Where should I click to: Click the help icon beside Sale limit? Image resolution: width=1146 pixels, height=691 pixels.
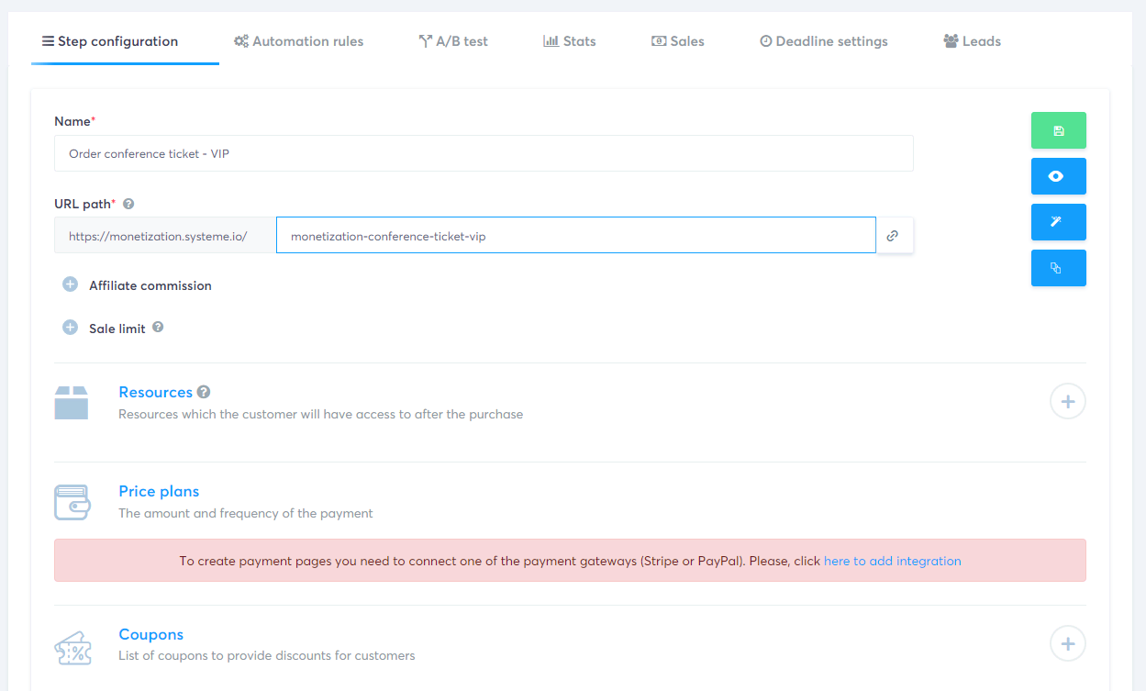click(158, 327)
